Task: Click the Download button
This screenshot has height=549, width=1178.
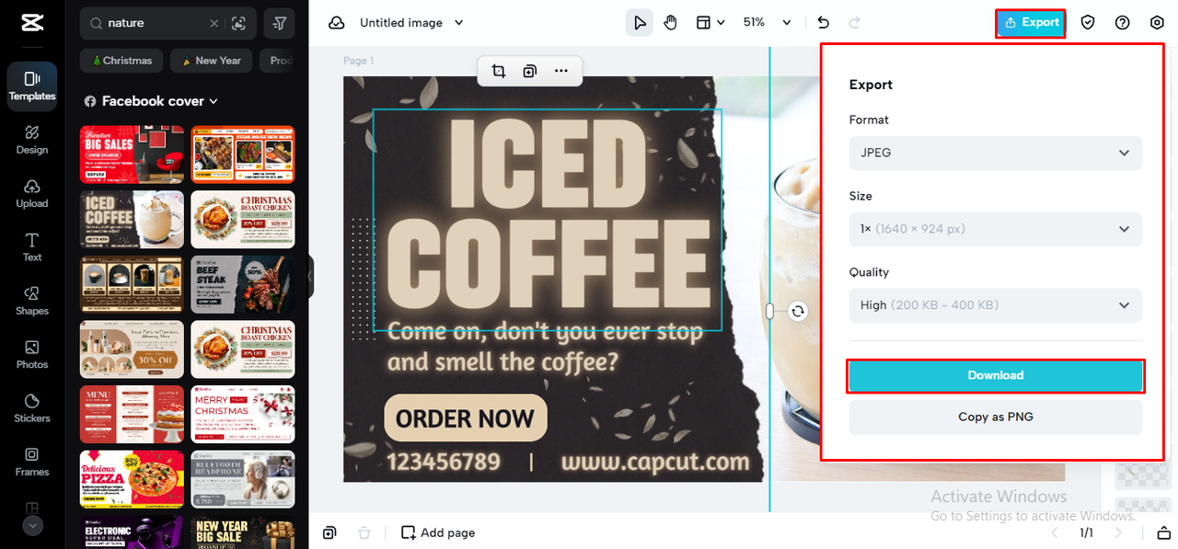Action: (x=995, y=375)
